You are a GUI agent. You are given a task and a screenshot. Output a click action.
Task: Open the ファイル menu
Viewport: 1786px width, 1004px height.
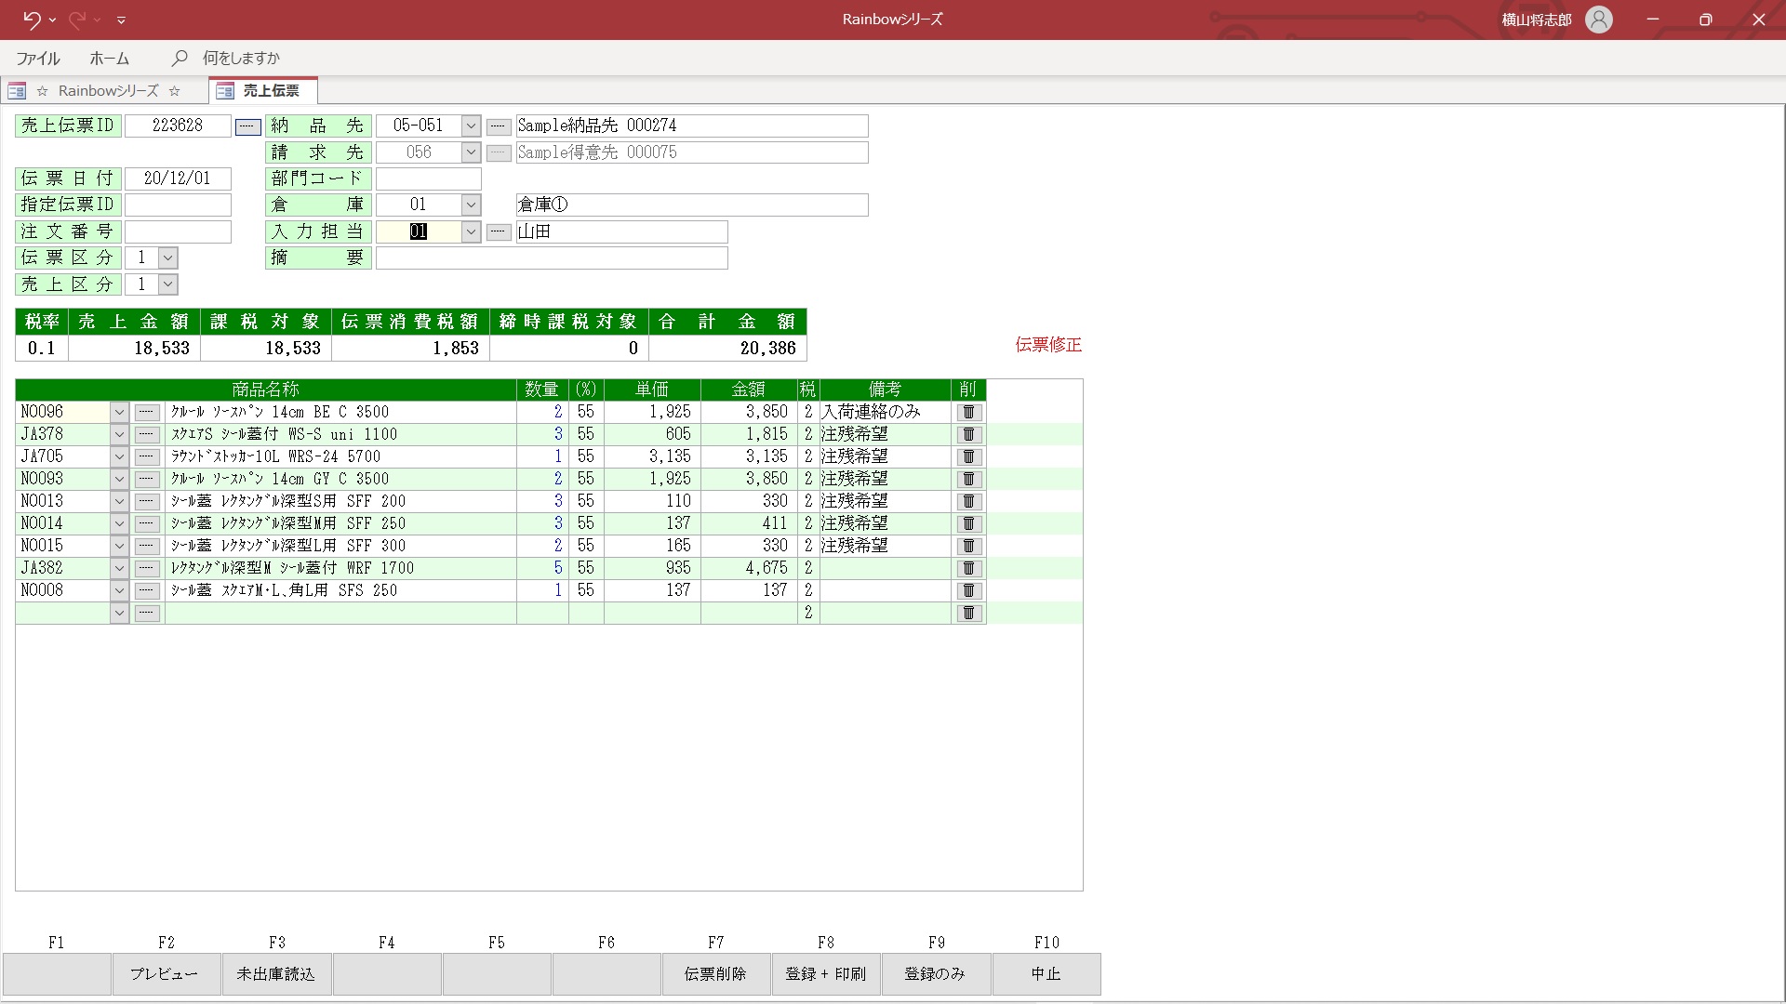pos(38,58)
